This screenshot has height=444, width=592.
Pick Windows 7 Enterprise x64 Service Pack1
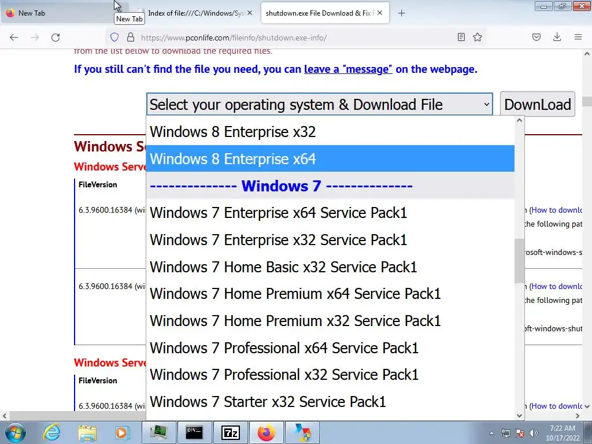(330, 213)
